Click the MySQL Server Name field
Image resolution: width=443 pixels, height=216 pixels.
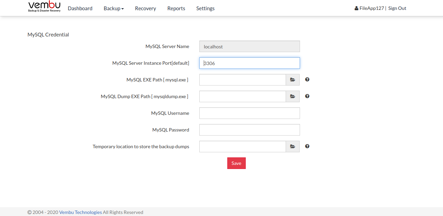pyautogui.click(x=249, y=47)
